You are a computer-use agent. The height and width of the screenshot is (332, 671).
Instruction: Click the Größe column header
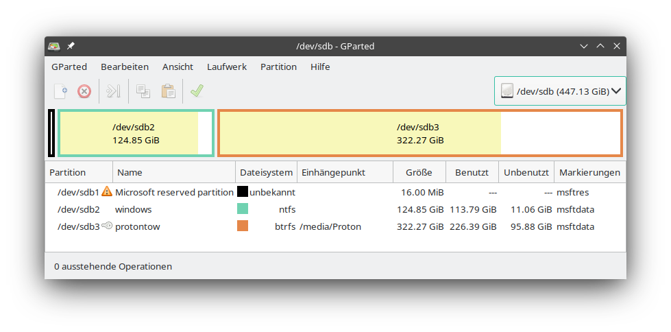(419, 172)
